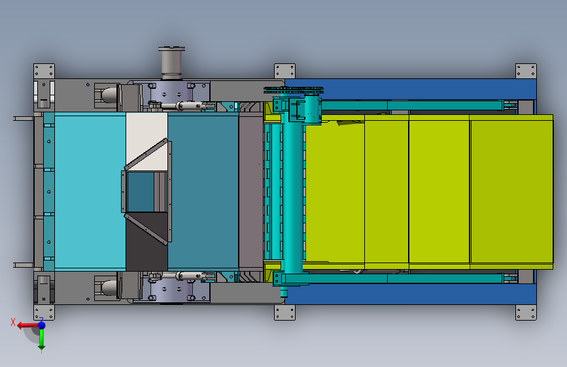Select the rightmost yellow conveyor panel
The width and height of the screenshot is (567, 367).
coord(511,192)
